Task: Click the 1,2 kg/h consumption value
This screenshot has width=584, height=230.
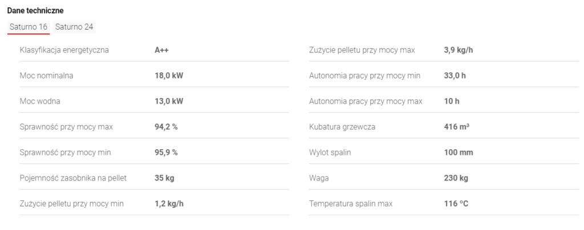Action: tap(169, 204)
